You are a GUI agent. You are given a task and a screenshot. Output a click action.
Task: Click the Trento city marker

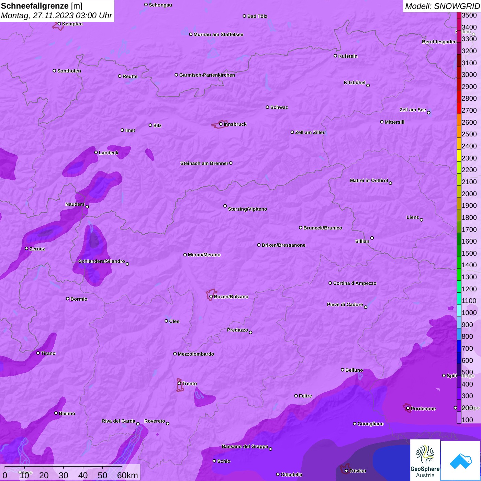179,383
